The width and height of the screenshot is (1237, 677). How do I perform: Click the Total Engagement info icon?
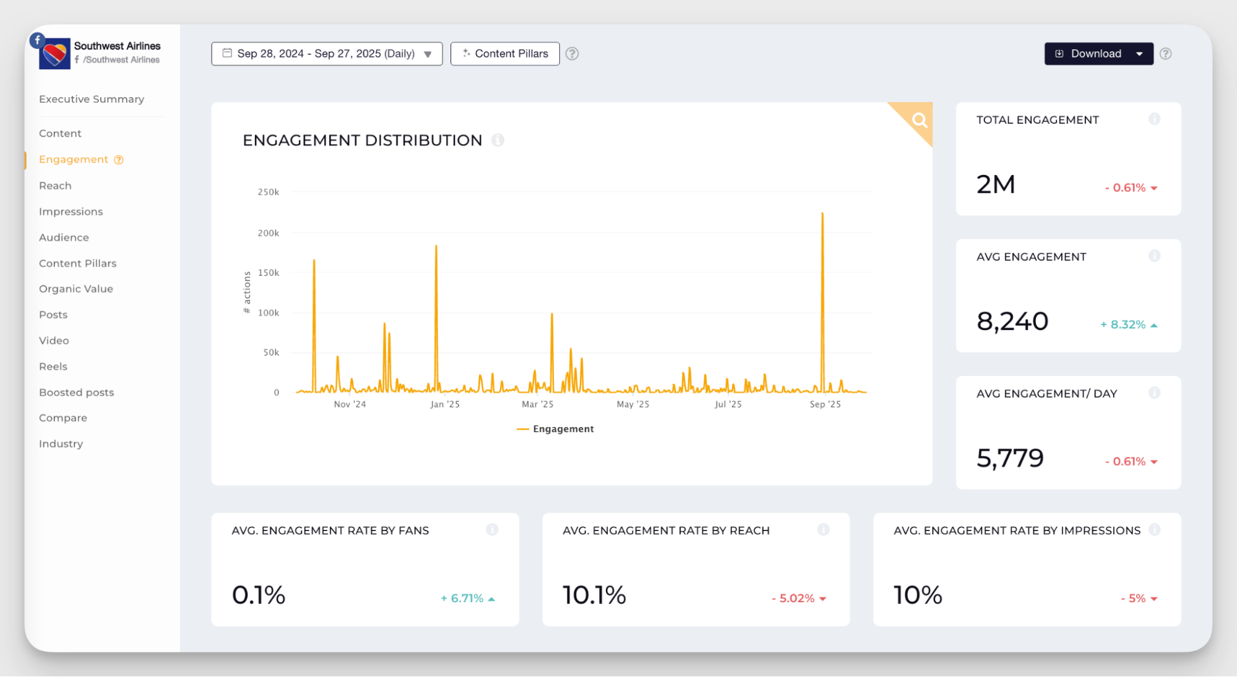coord(1154,119)
